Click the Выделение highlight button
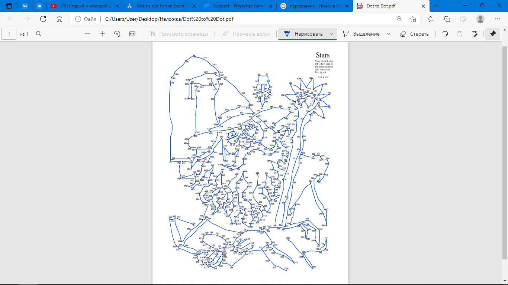Screen dimensions: 508x285 pos(361,34)
